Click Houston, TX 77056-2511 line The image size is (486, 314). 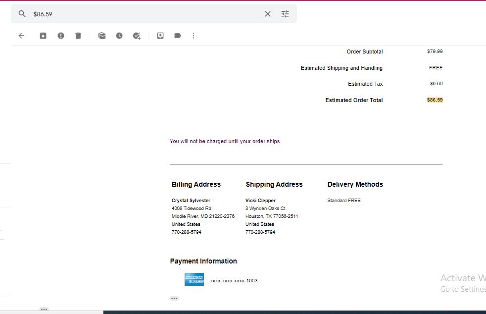tap(272, 216)
